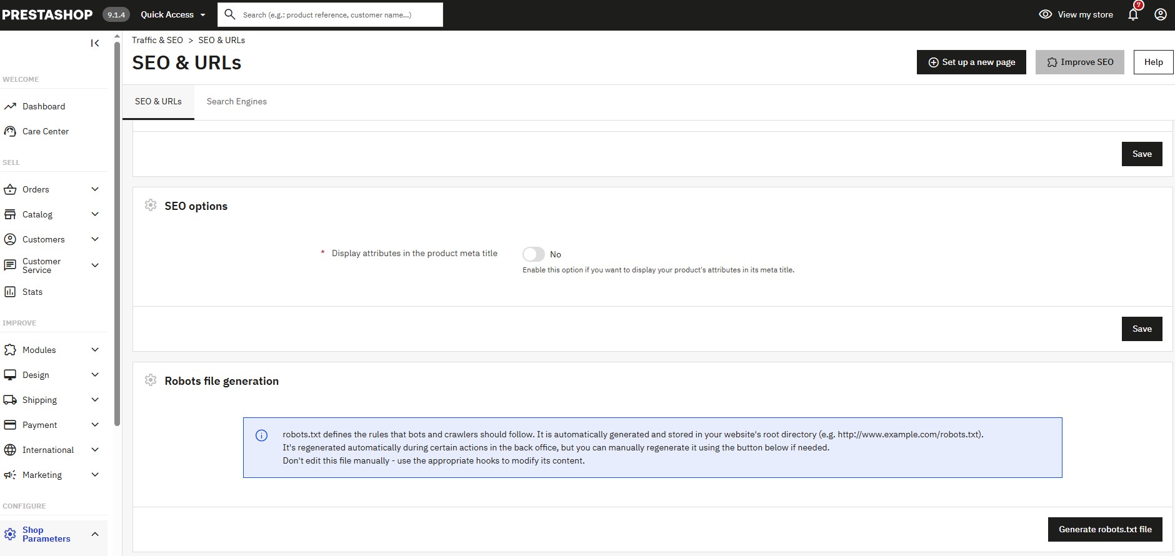Click Generate robots.txt file button
Image resolution: width=1175 pixels, height=556 pixels.
click(x=1105, y=529)
